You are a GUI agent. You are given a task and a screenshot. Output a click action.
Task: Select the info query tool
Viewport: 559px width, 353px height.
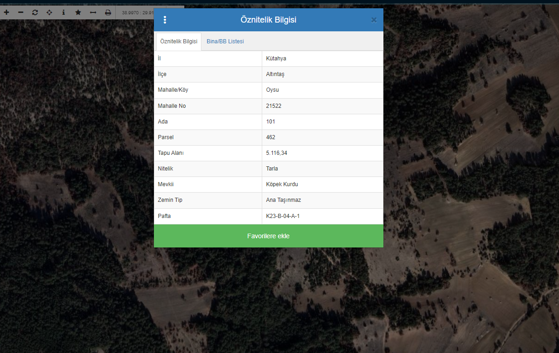click(x=64, y=12)
